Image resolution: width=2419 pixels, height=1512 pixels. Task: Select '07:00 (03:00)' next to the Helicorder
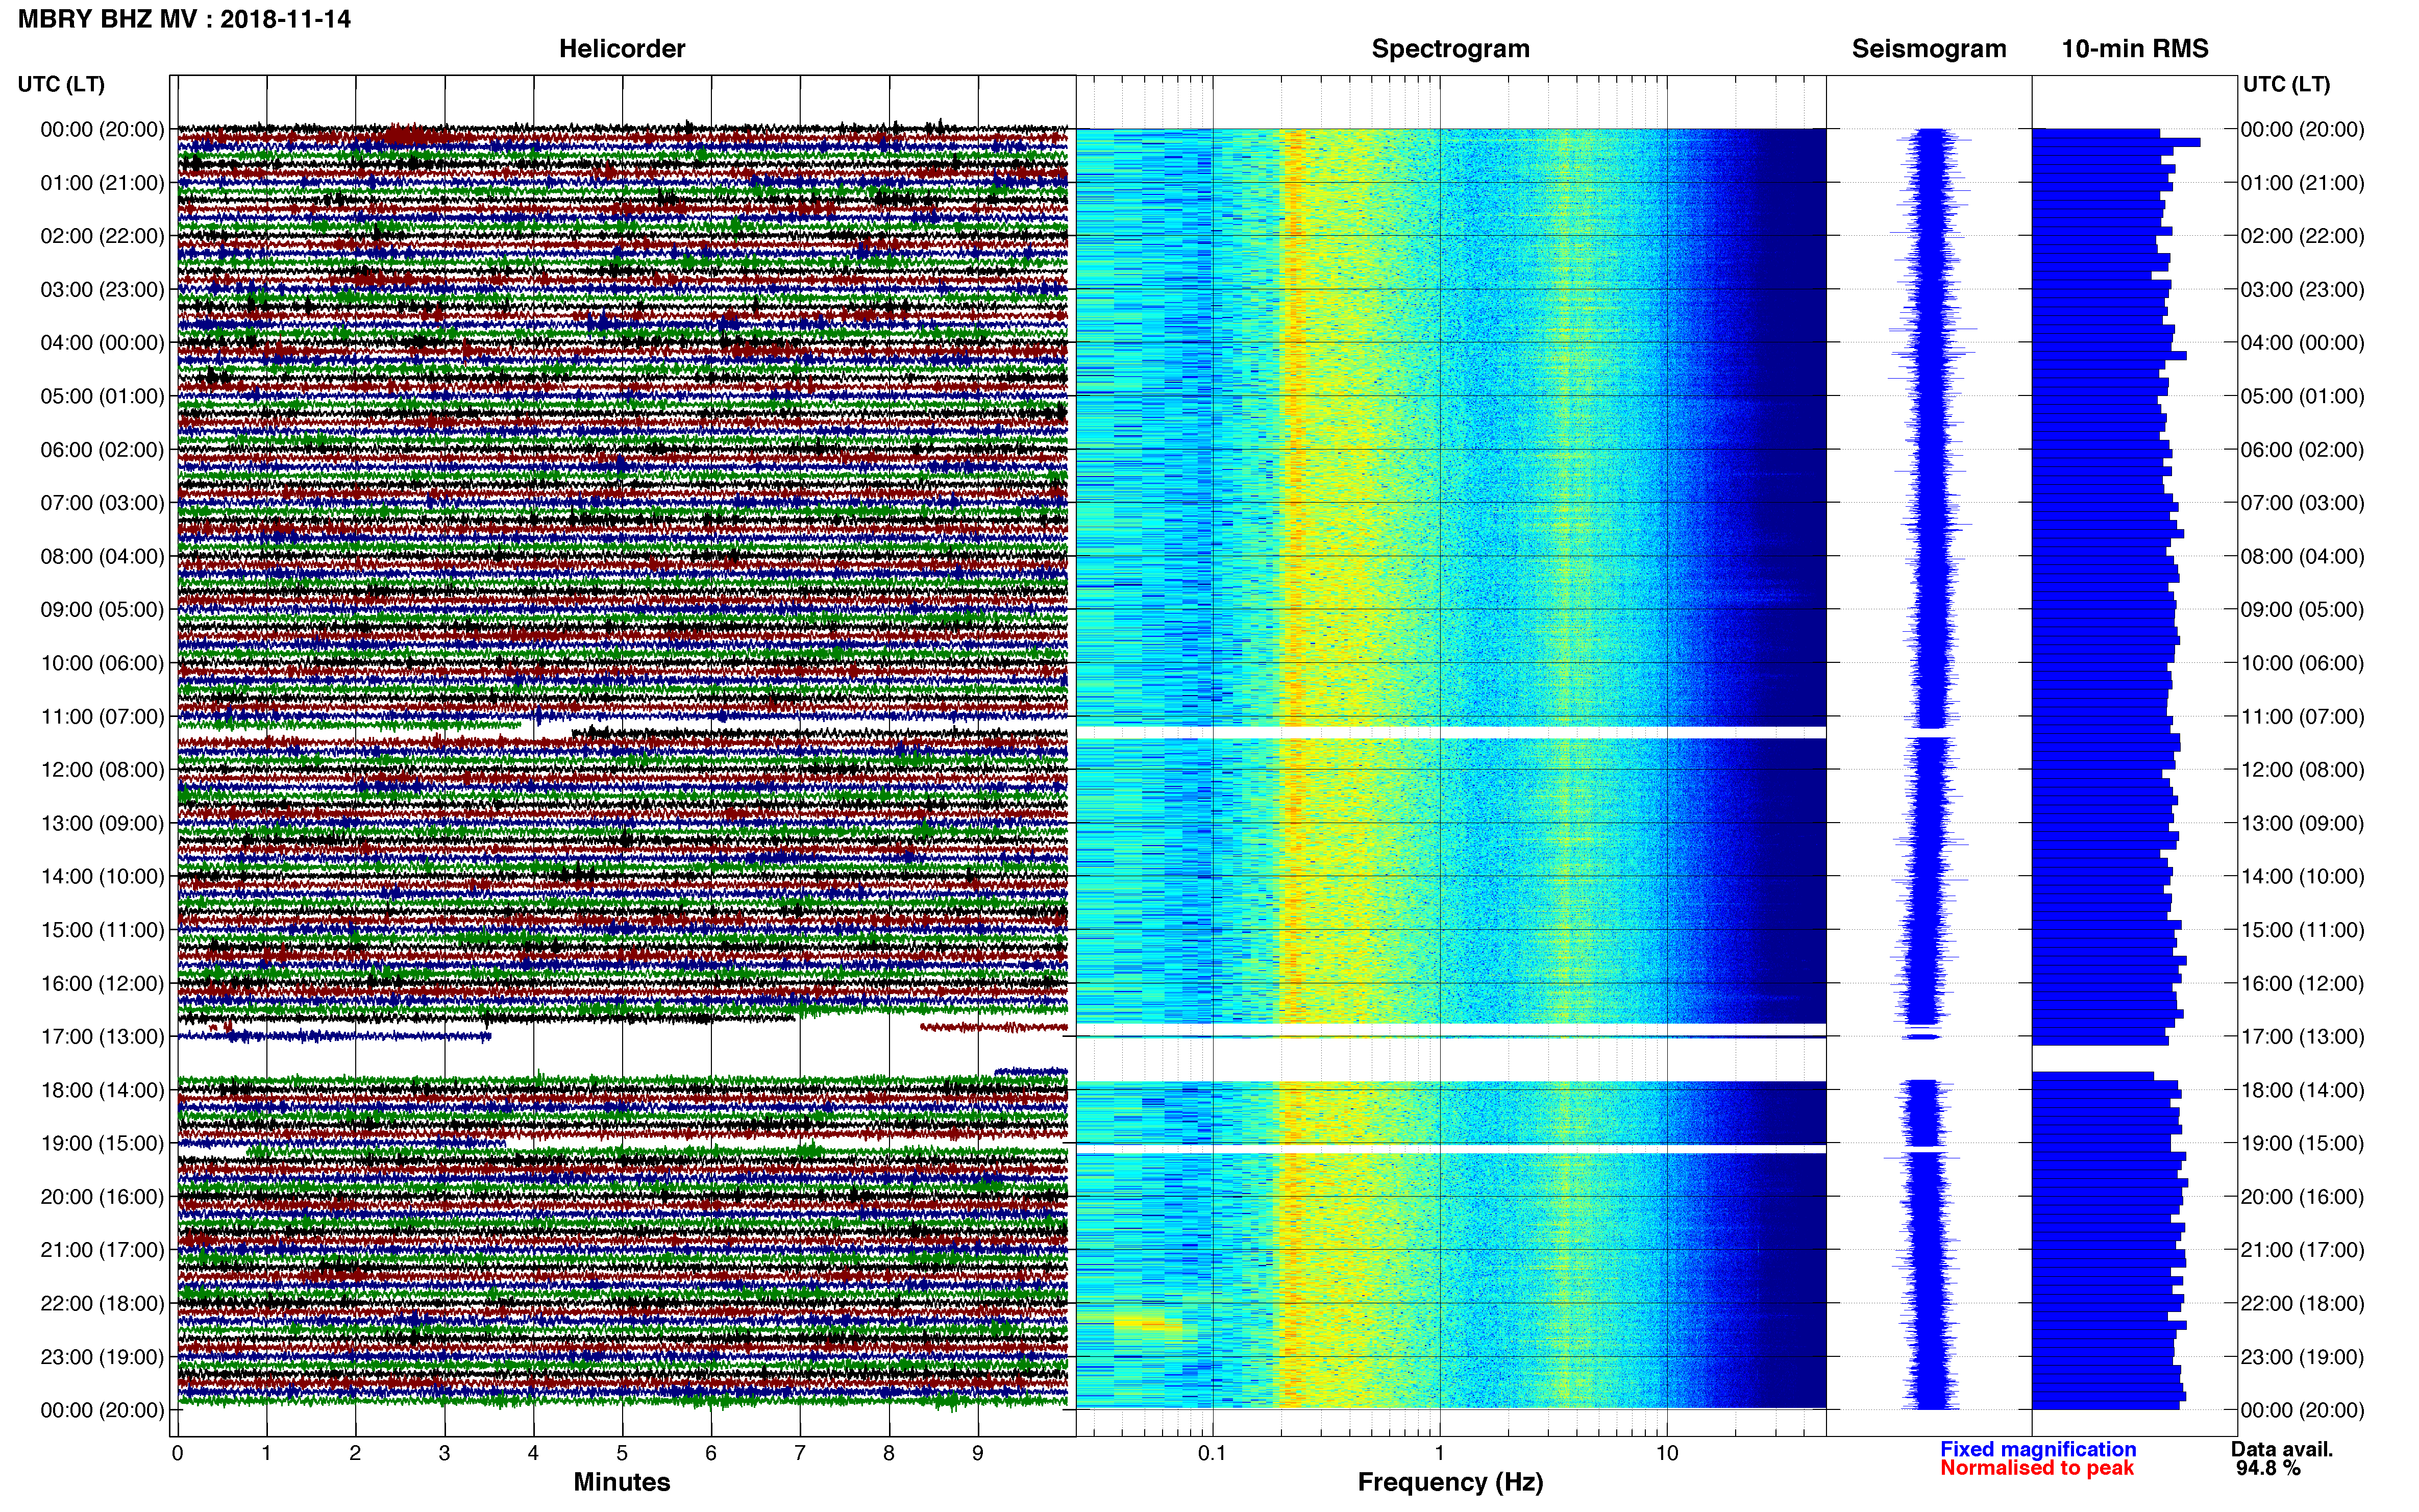tap(102, 503)
